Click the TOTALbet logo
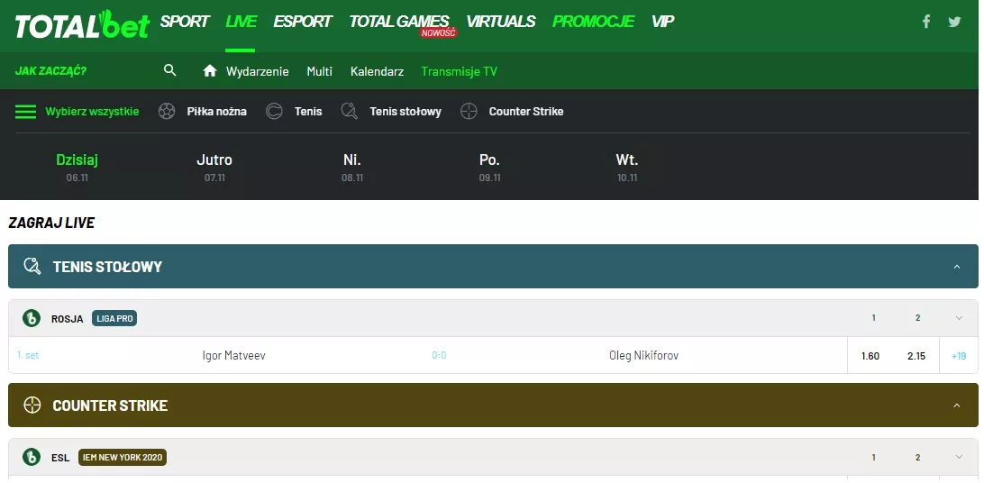 82,24
